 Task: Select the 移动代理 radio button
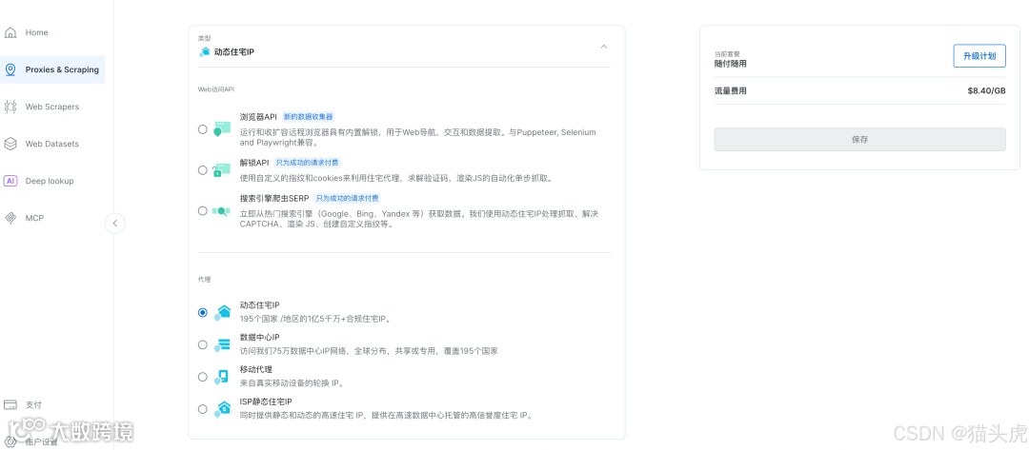(x=203, y=377)
